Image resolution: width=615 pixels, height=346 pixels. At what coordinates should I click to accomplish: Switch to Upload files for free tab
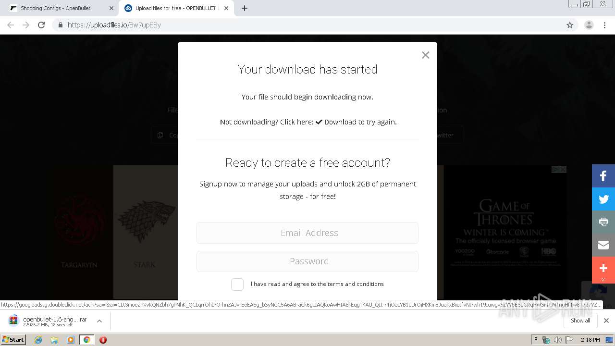coord(177,8)
